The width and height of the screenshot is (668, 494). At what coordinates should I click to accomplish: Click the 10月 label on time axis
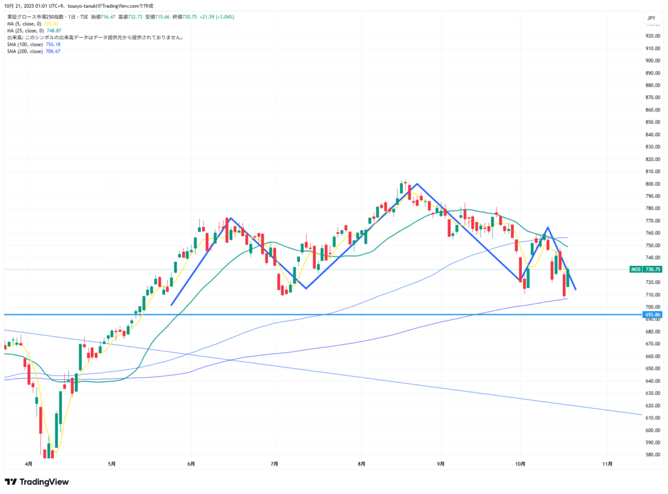point(519,464)
